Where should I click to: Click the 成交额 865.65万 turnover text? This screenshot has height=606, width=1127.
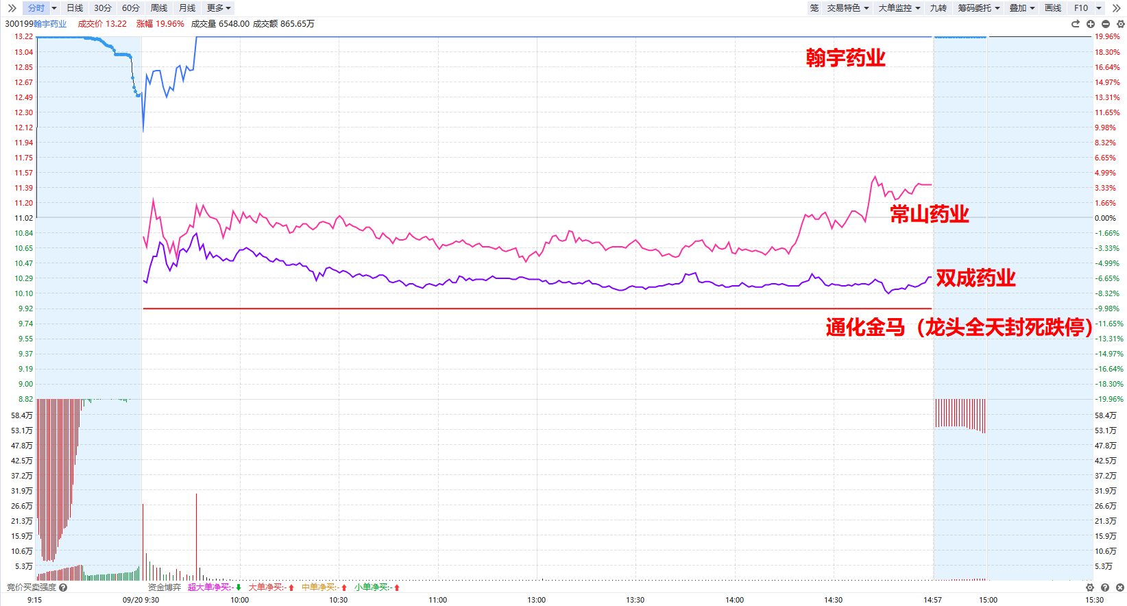click(284, 24)
